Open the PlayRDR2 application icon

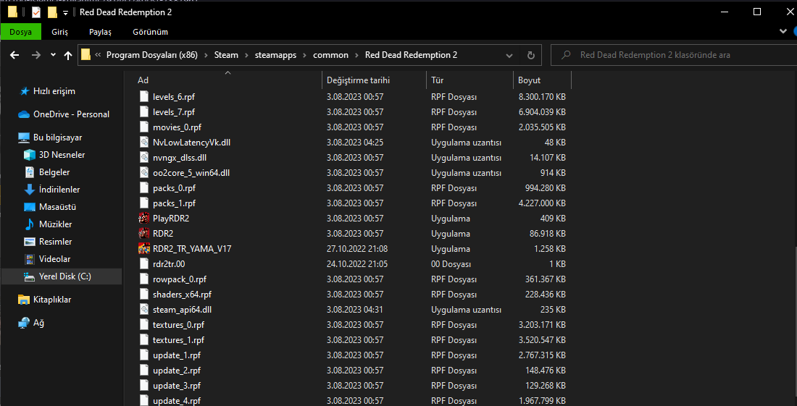click(143, 218)
